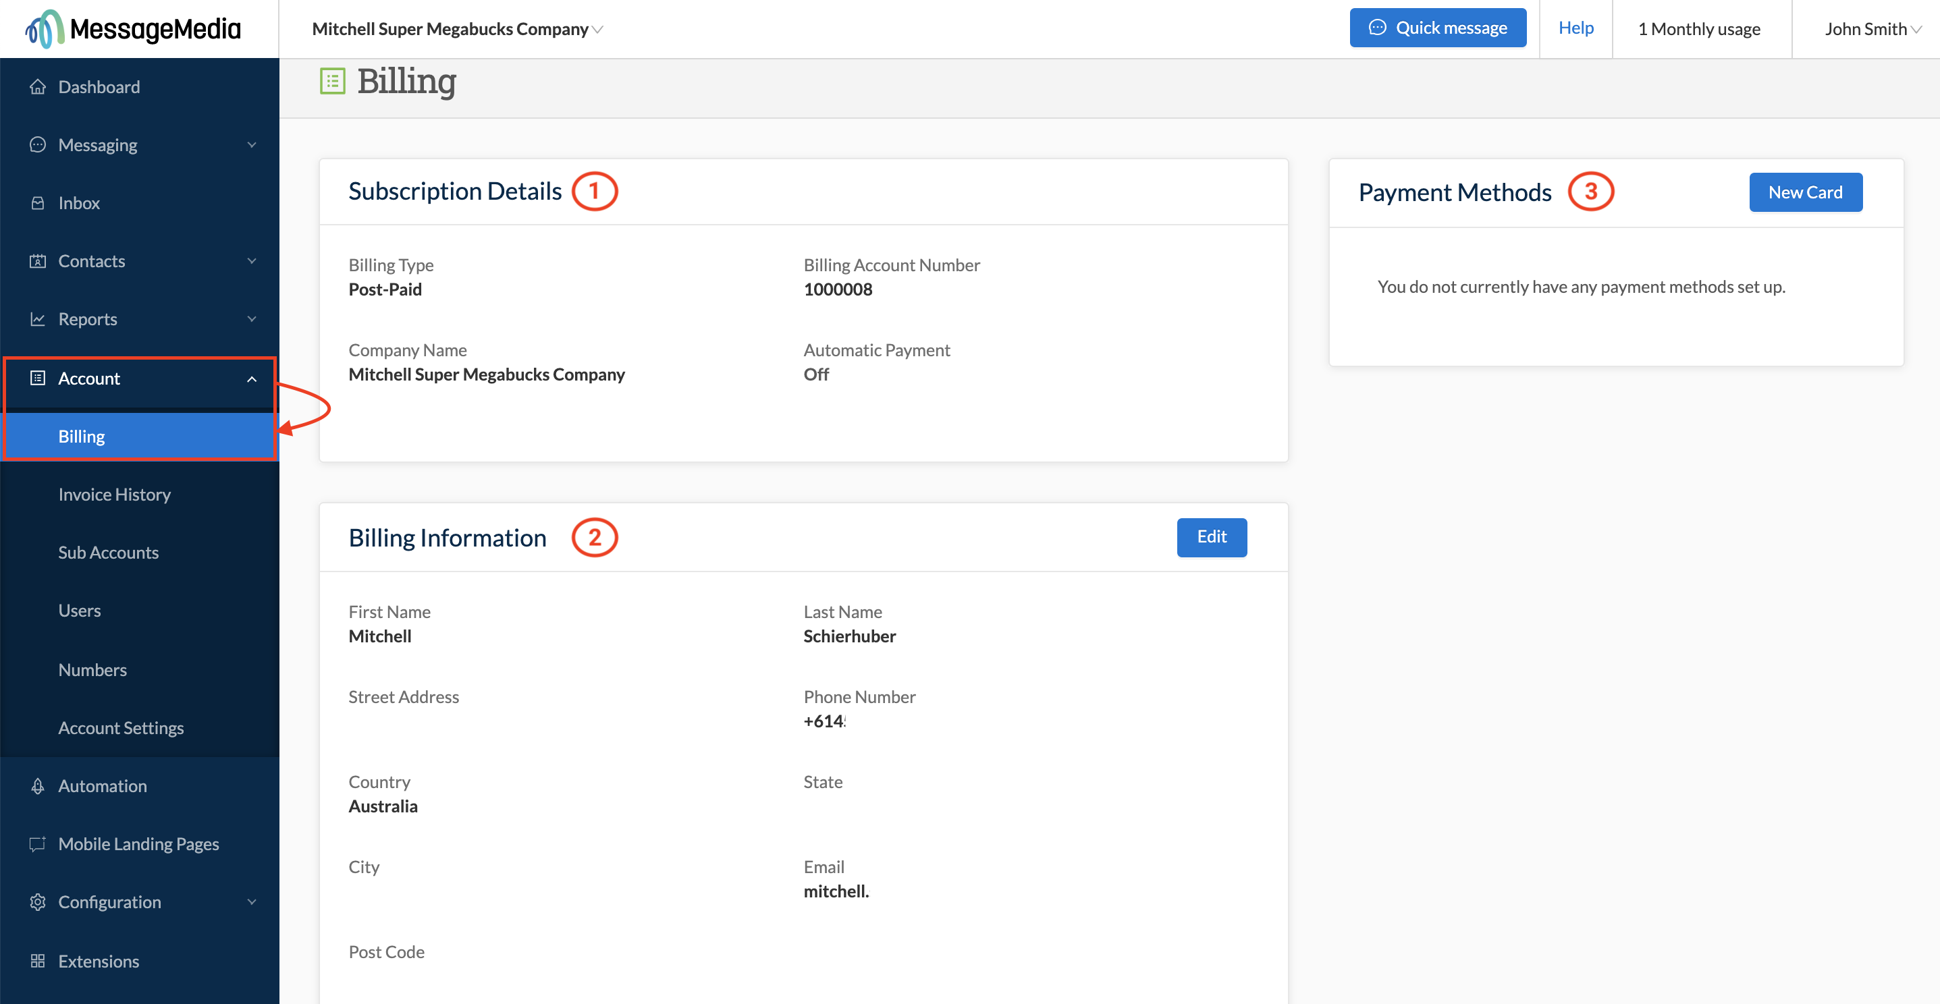Expand the Reports submenu
This screenshot has height=1004, width=1940.
(x=252, y=318)
